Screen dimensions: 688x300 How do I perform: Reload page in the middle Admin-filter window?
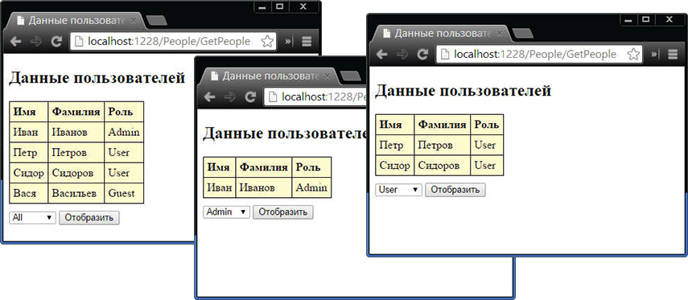tap(250, 97)
